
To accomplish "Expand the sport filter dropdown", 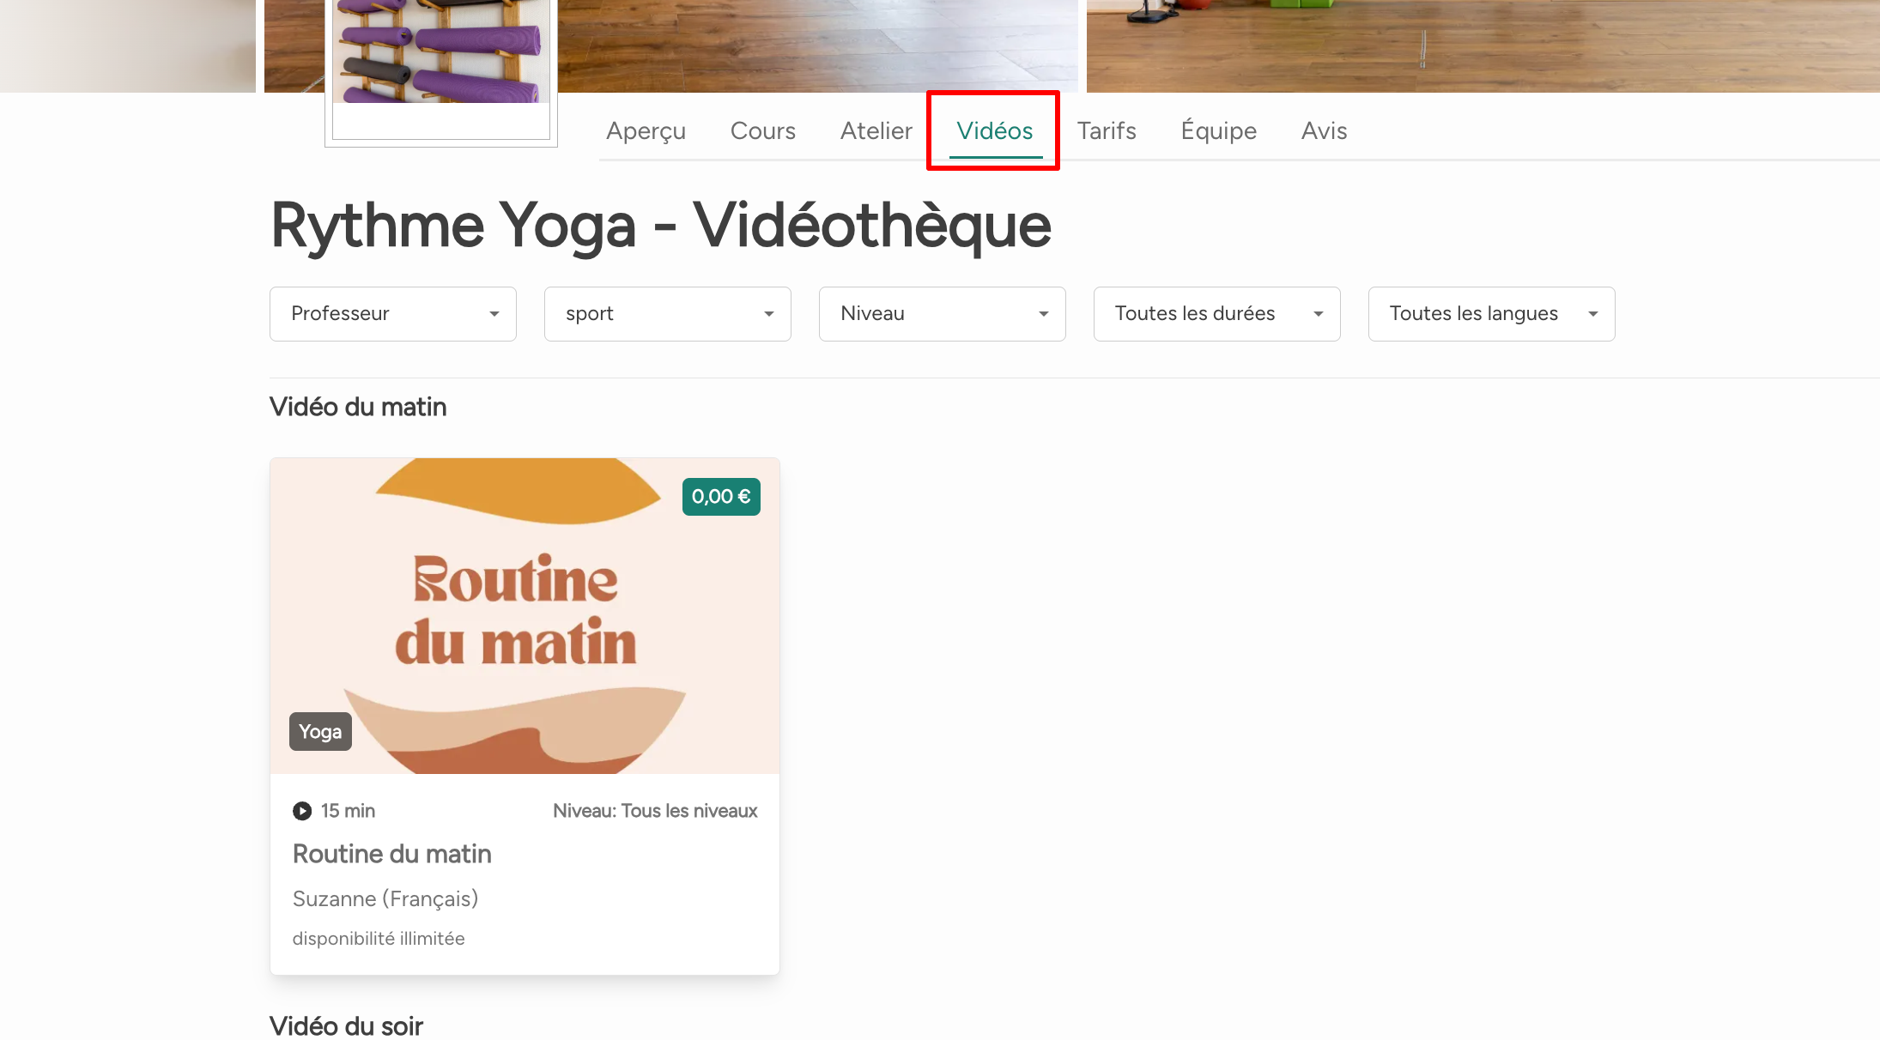I will coord(668,314).
